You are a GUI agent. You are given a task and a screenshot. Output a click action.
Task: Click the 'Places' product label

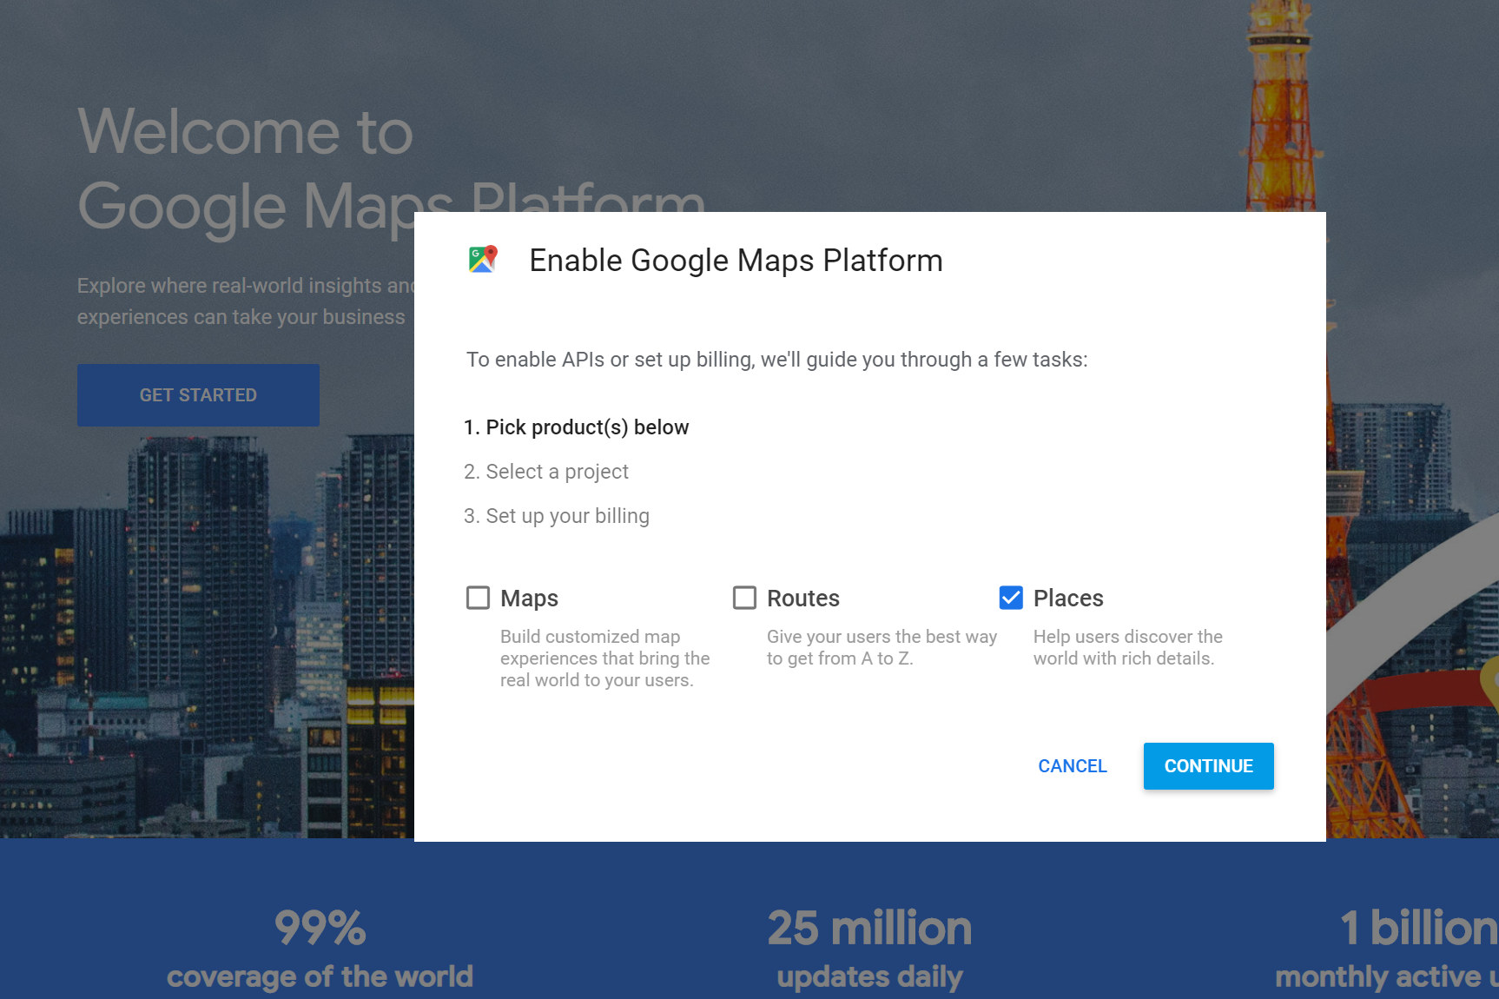1067,599
